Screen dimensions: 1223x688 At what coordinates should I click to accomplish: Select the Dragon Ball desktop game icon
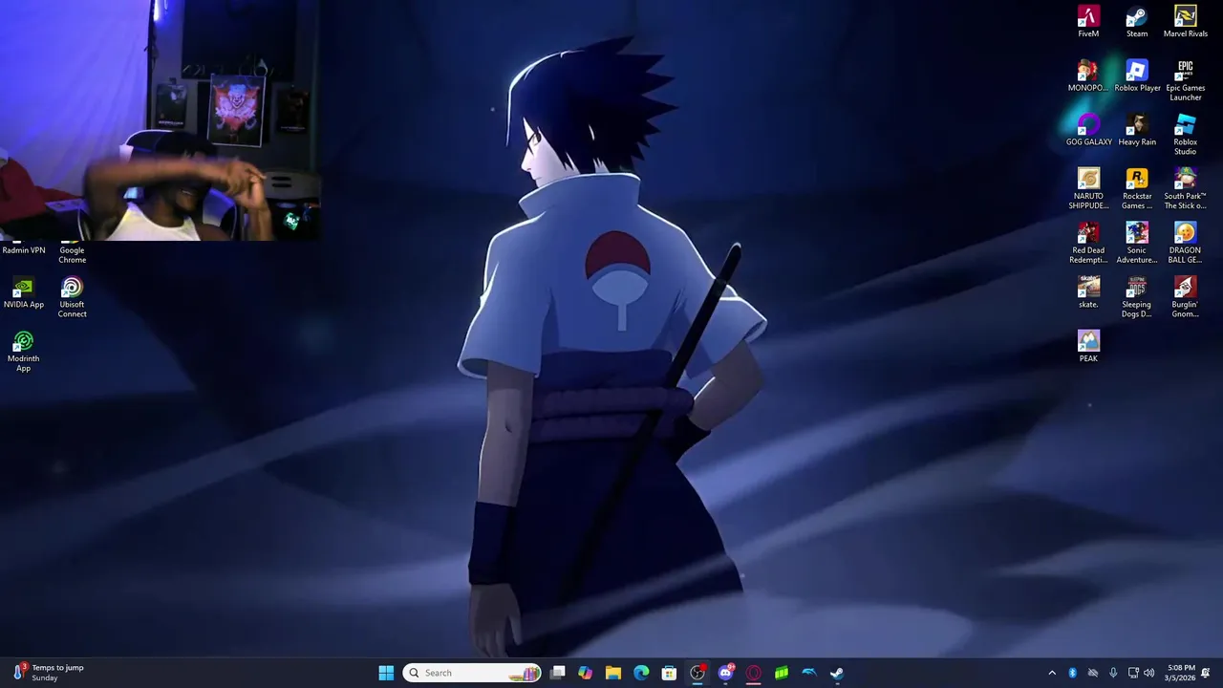pyautogui.click(x=1185, y=244)
